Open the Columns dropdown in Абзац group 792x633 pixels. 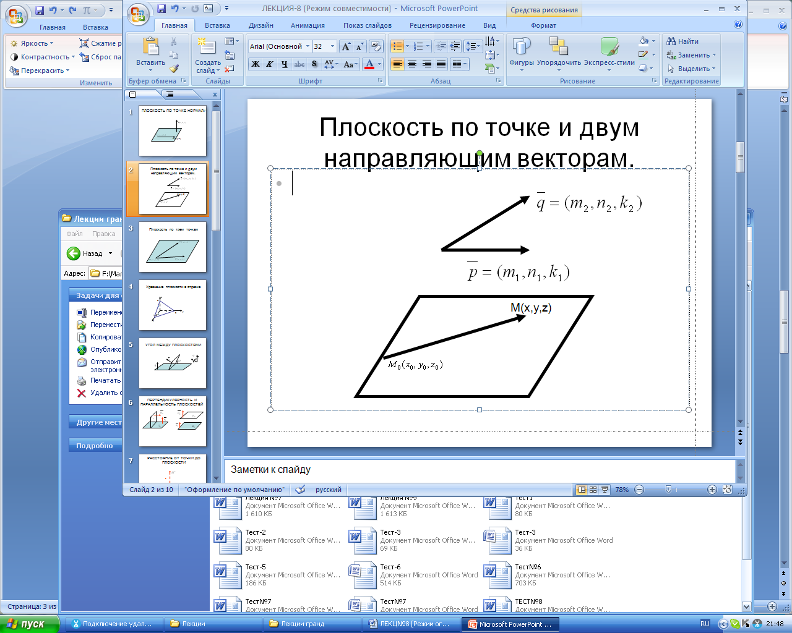[x=459, y=64]
